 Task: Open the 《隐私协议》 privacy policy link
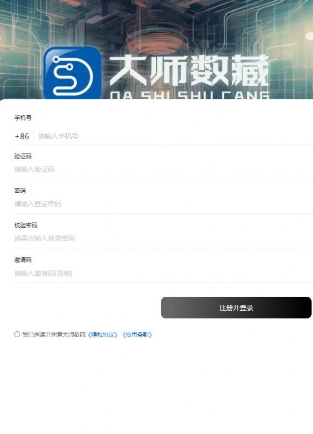(x=103, y=335)
